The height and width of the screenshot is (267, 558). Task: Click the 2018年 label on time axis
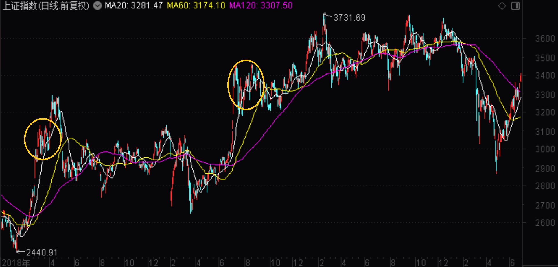click(x=16, y=263)
